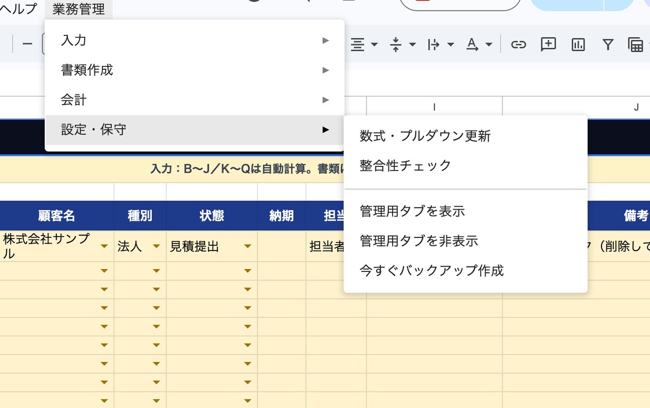Close the 業務管理 menu from the menu bar
The image size is (650, 408).
click(x=79, y=9)
